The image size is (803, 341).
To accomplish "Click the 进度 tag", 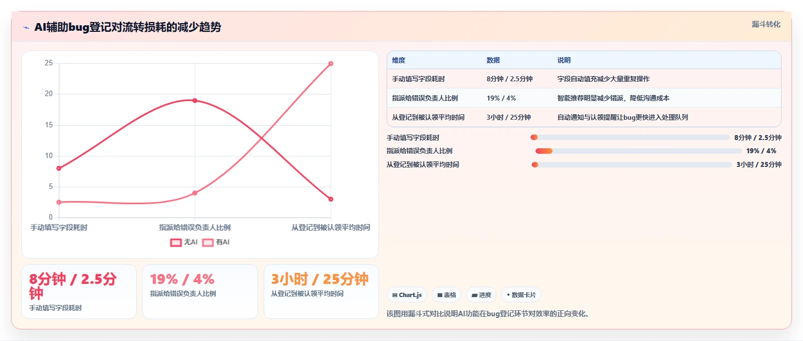I will pyautogui.click(x=481, y=295).
